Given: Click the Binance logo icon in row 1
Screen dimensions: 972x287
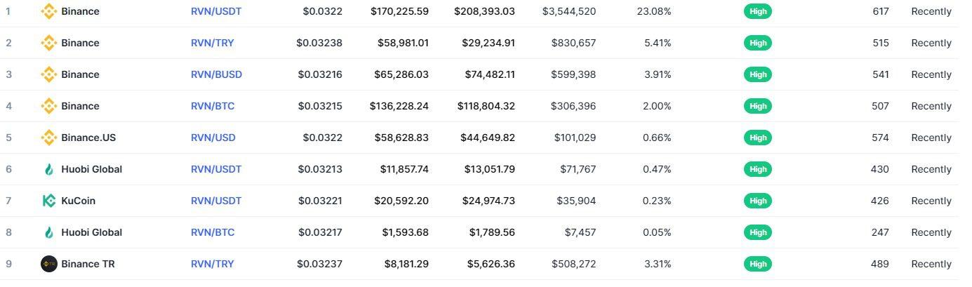Looking at the screenshot, I should [x=48, y=11].
